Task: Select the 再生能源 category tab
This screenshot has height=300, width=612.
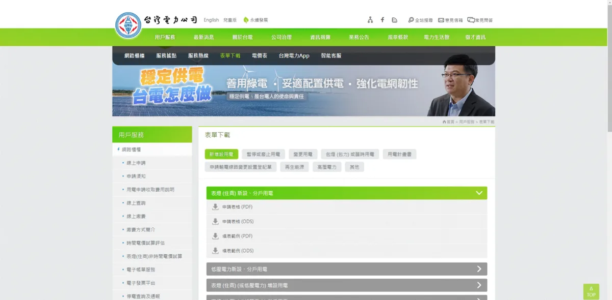Action: coord(294,167)
